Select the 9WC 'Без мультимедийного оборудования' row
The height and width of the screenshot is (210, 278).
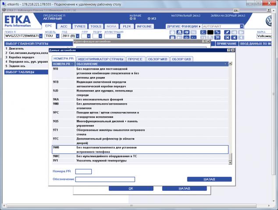pyautogui.click(x=140, y=156)
